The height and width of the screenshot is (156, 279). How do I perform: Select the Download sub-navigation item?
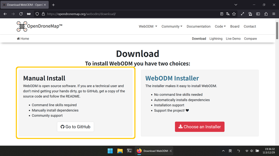pyautogui.click(x=199, y=38)
